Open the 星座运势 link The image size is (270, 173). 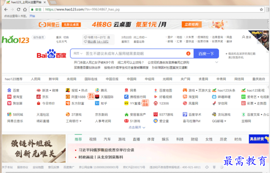pyautogui.click(x=139, y=42)
